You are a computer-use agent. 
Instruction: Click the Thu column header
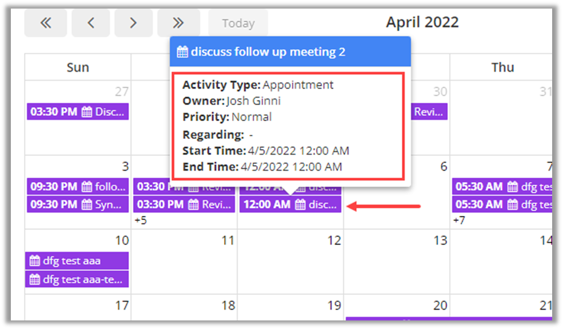pyautogui.click(x=502, y=67)
